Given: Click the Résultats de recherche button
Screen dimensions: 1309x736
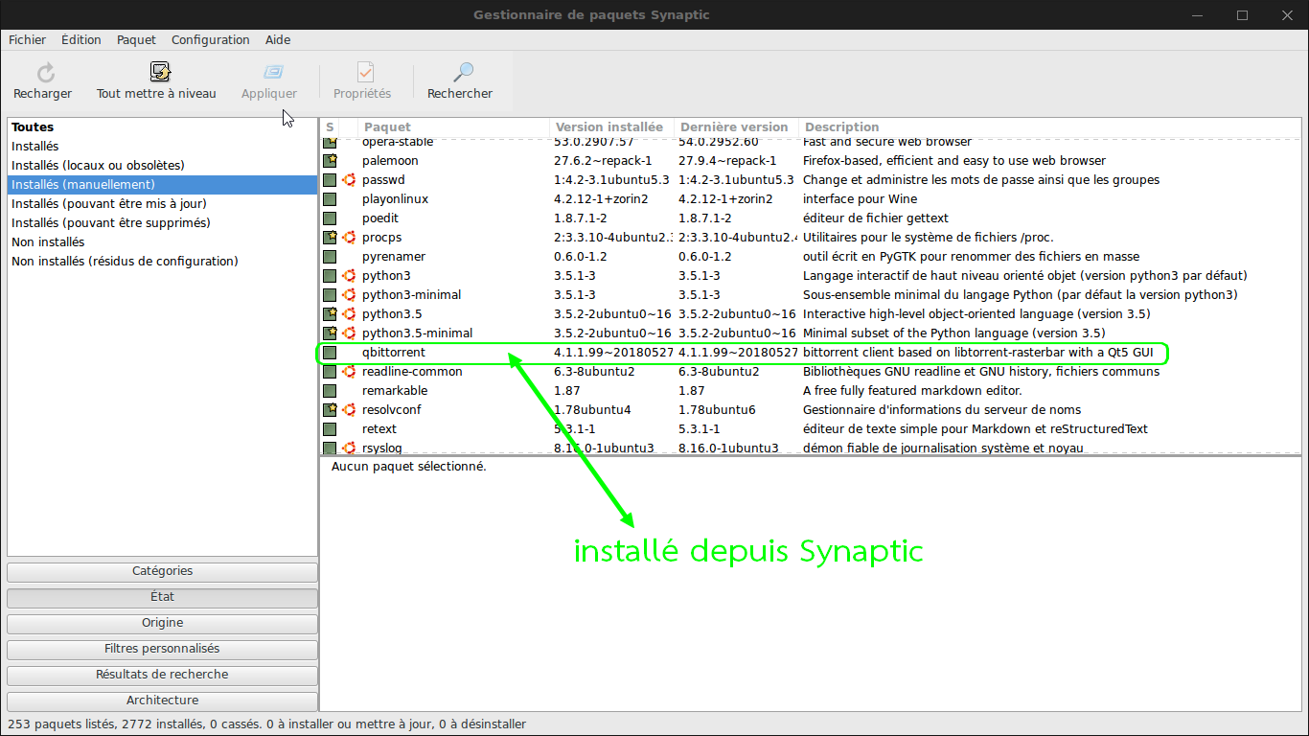Looking at the screenshot, I should 162,675.
